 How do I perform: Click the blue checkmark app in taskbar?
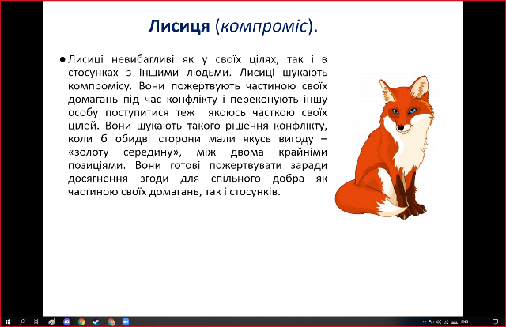tap(96, 321)
